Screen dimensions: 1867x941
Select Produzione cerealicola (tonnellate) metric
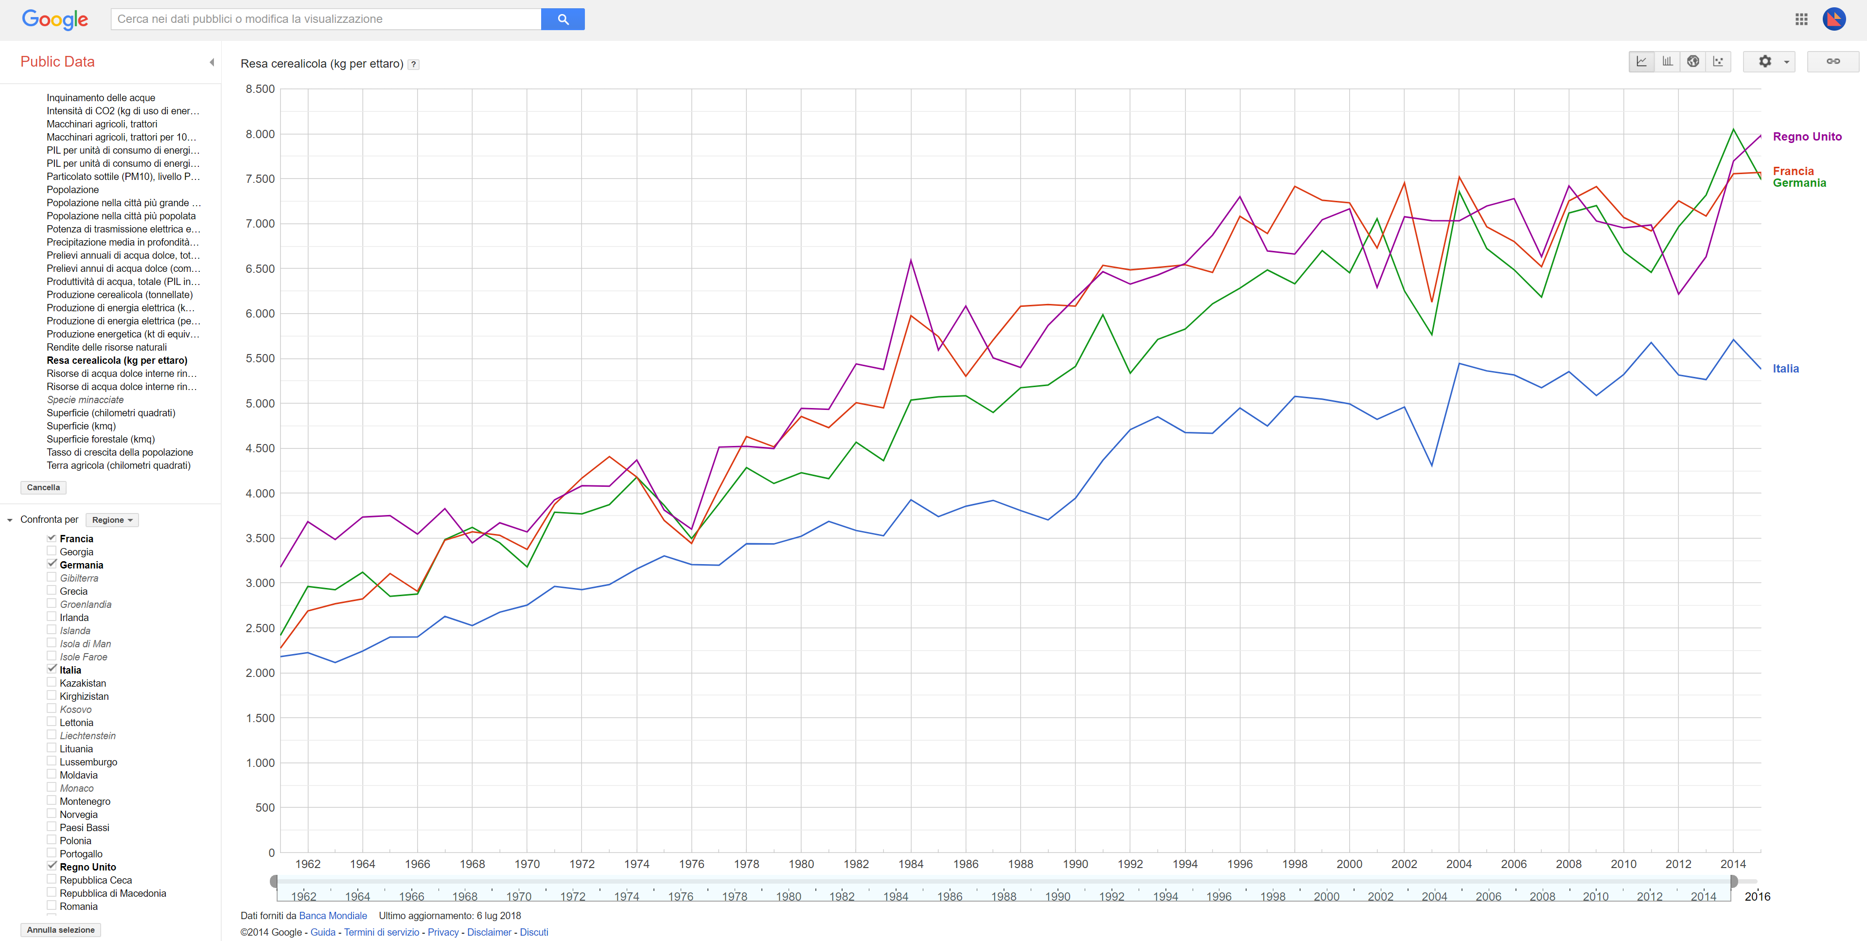120,295
